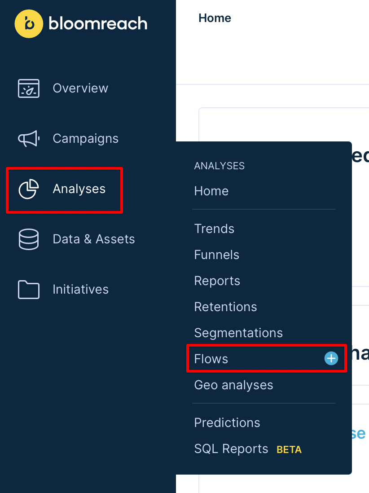Image resolution: width=369 pixels, height=493 pixels.
Task: Open SQL Reports from the submenu
Action: [231, 449]
